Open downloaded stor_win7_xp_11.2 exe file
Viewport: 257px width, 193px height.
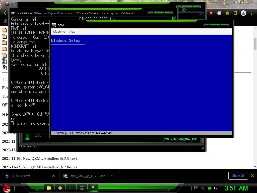[x=88, y=176]
